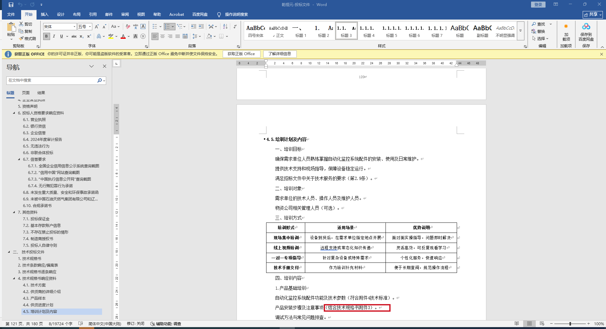This screenshot has height=329, width=606.
Task: Click the 查找 find button
Action: (539, 24)
